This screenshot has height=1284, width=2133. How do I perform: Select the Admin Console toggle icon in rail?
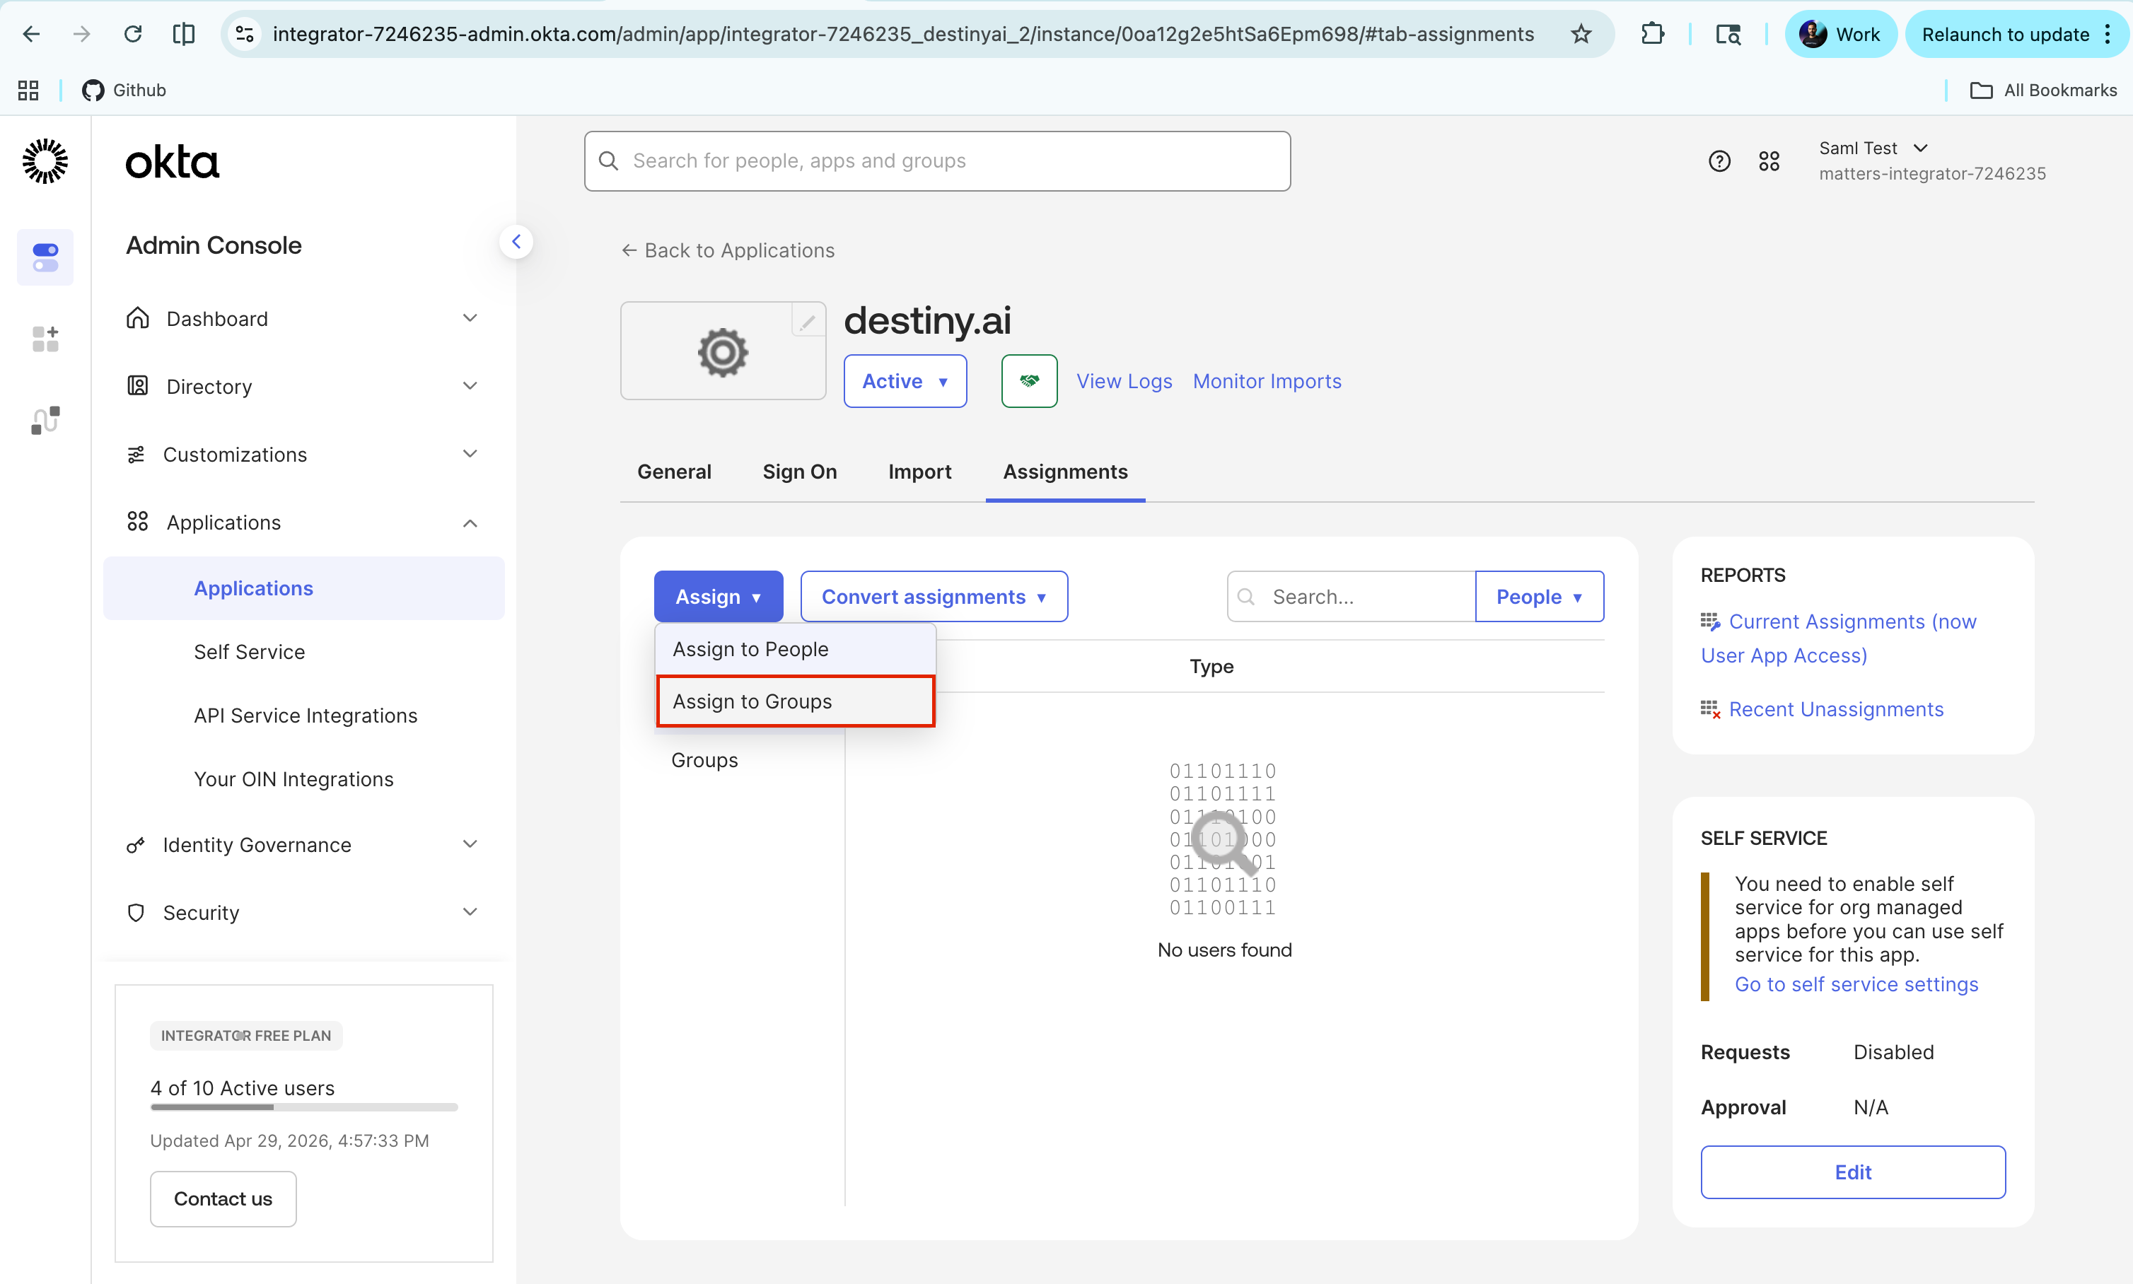pyautogui.click(x=45, y=257)
